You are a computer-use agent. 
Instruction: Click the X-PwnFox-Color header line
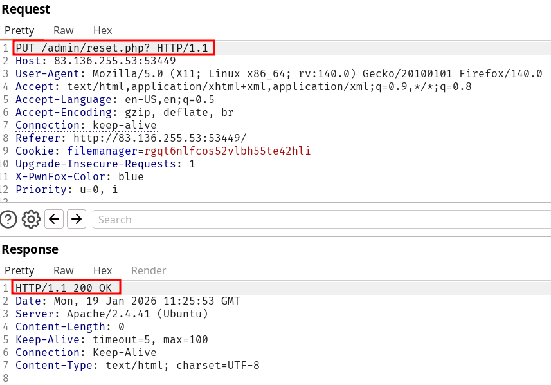click(x=79, y=176)
